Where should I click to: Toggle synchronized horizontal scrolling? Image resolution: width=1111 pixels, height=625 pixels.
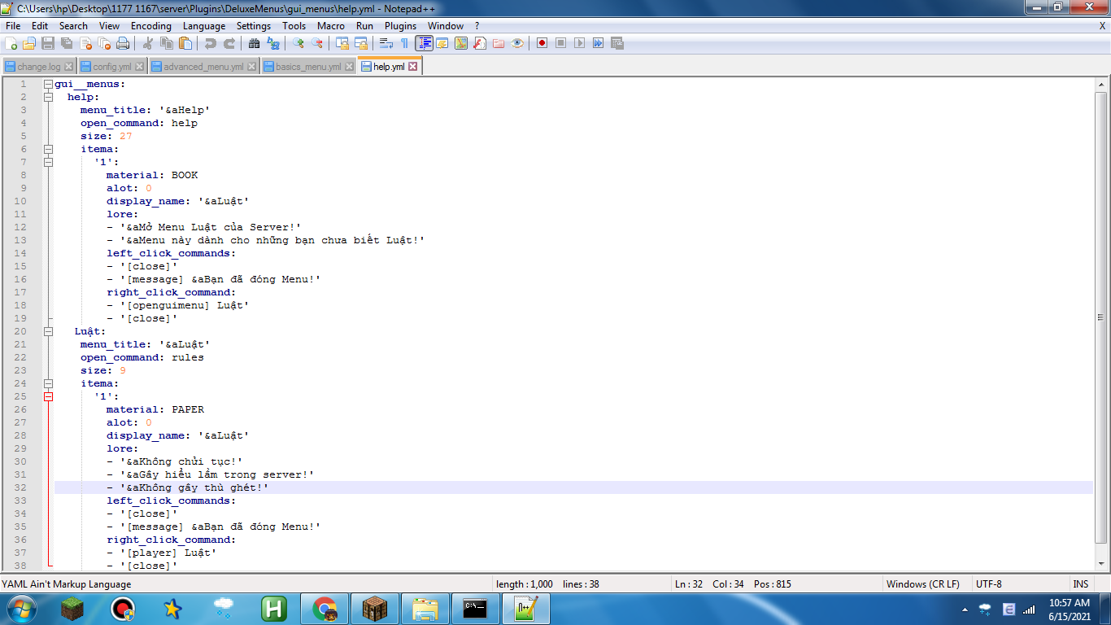tap(360, 43)
